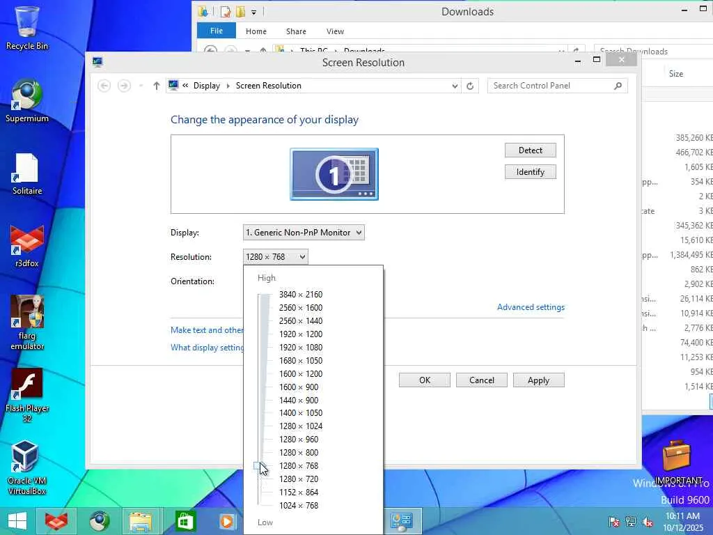Switch to Home tab in Downloads window
713x535 pixels.
point(256,31)
